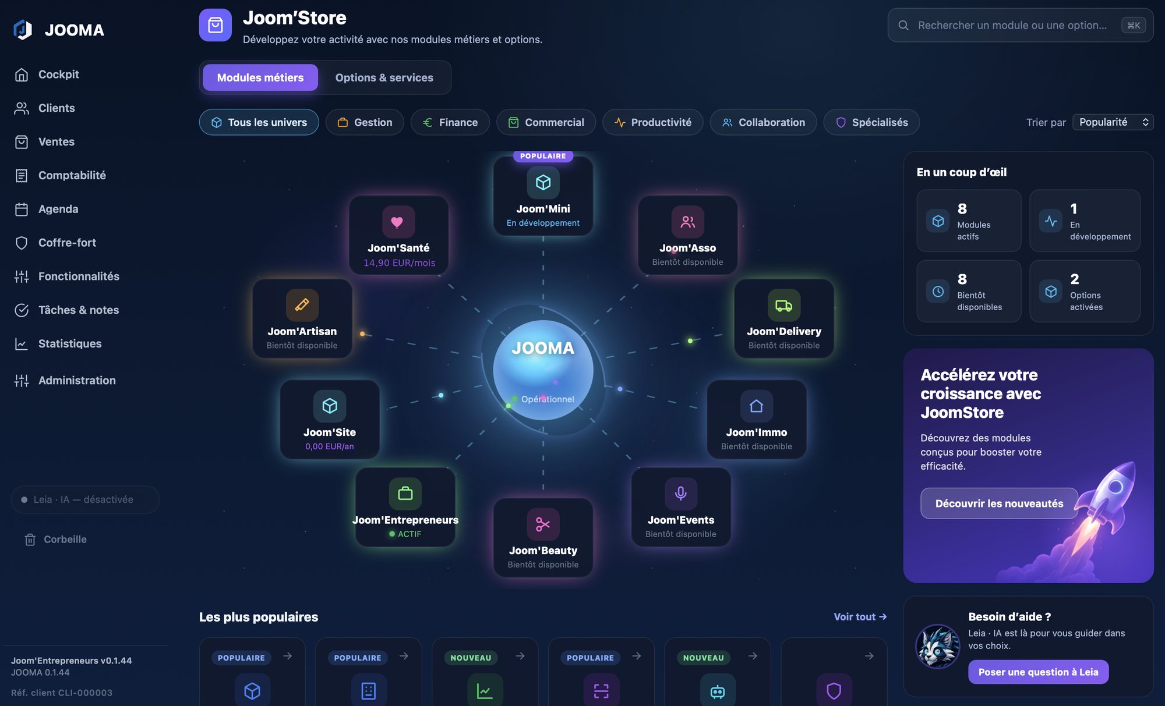Screen dimensions: 1165x706
Task: Click the robot icon on NOUVEAU card
Action: [x=718, y=691]
